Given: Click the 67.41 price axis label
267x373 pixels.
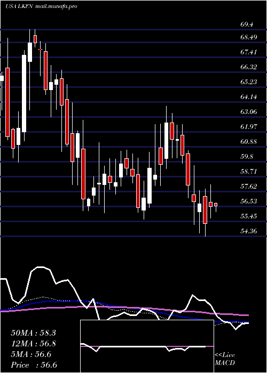Looking at the screenshot, I should 249,52.
